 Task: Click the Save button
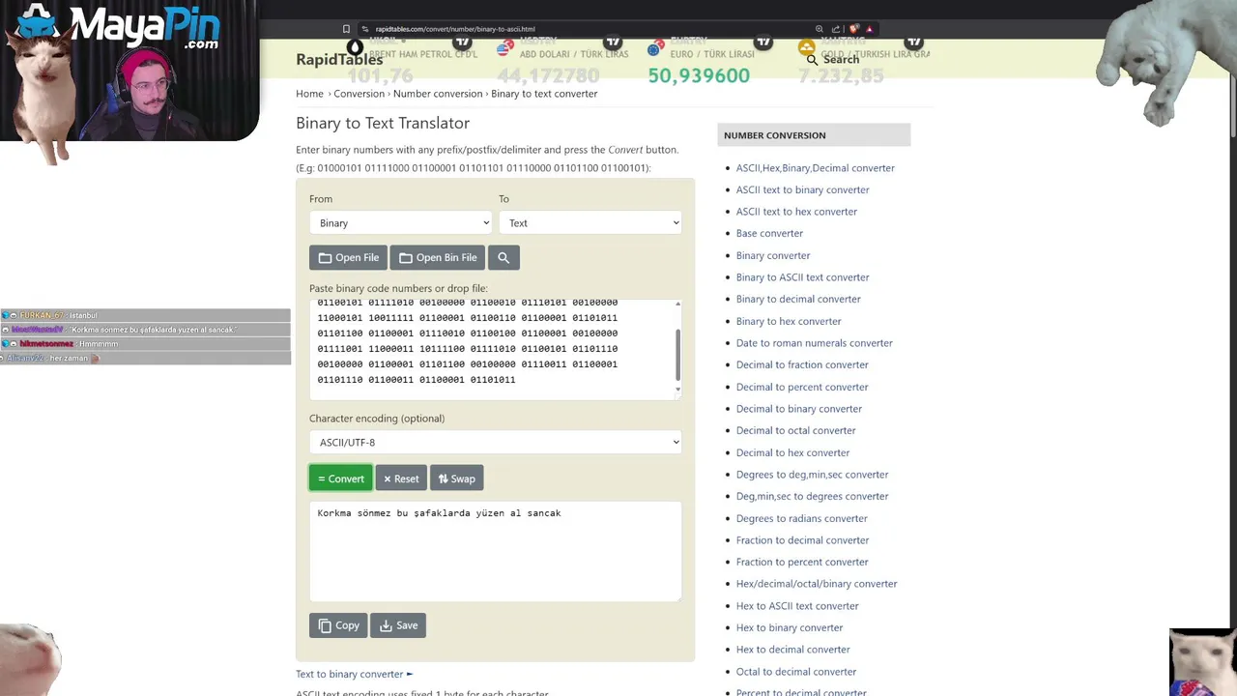(398, 625)
